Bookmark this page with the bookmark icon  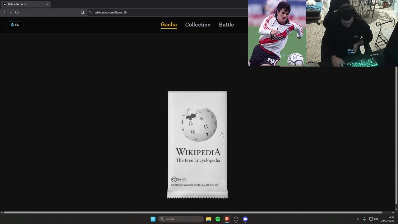(82, 12)
